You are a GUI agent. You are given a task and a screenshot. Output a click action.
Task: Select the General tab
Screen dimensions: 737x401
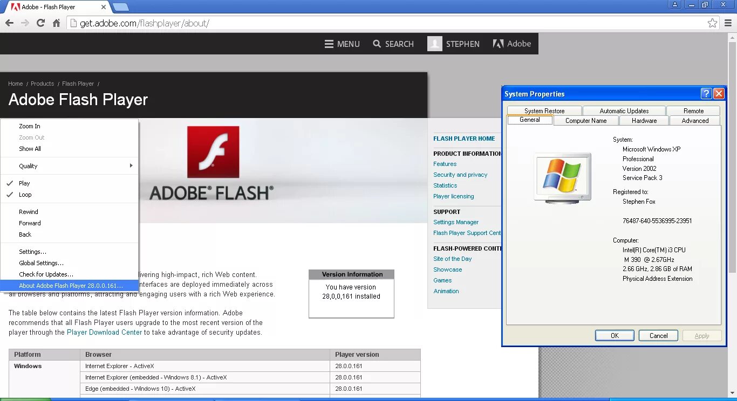click(x=530, y=120)
